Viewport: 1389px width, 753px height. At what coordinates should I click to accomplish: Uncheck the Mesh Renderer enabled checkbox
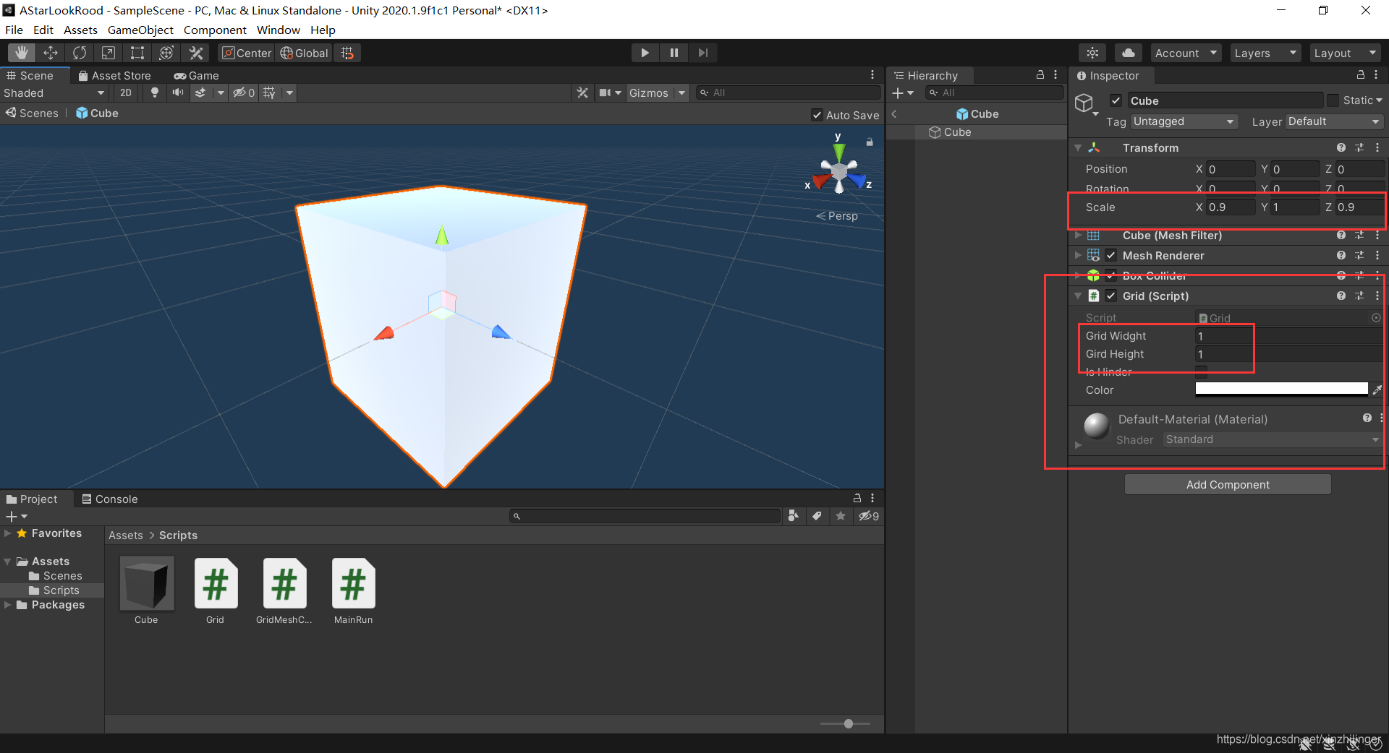[1111, 255]
